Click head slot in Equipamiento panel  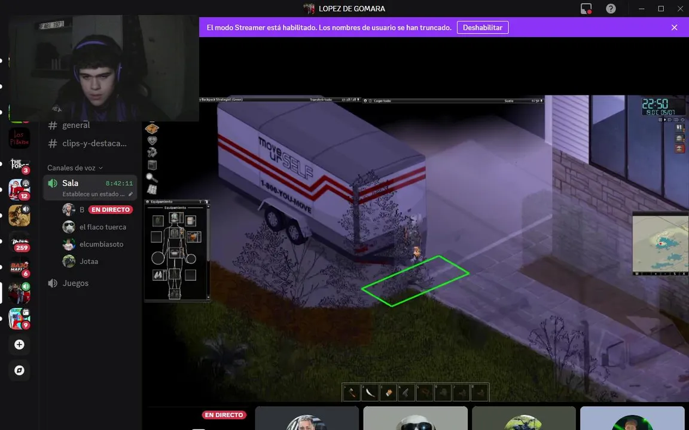pyautogui.click(x=176, y=217)
